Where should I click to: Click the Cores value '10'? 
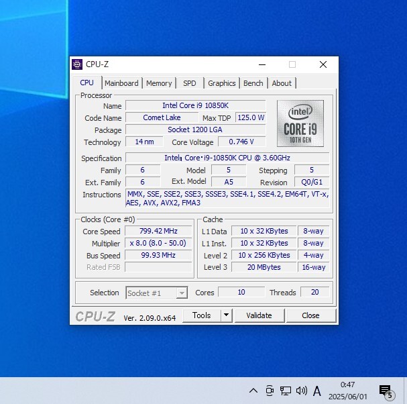(241, 292)
